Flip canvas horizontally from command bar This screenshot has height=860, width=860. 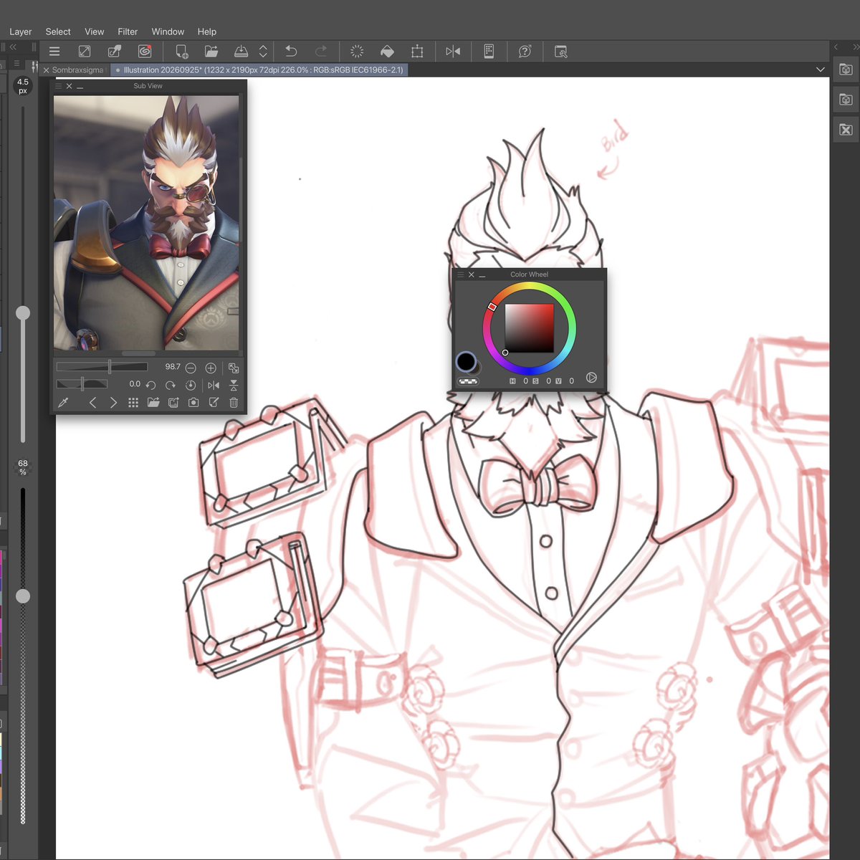pyautogui.click(x=453, y=52)
